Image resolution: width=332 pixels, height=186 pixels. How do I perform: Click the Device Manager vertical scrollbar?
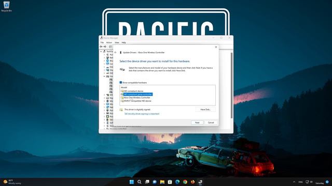232,85
